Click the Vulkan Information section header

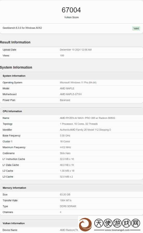pos(14,223)
